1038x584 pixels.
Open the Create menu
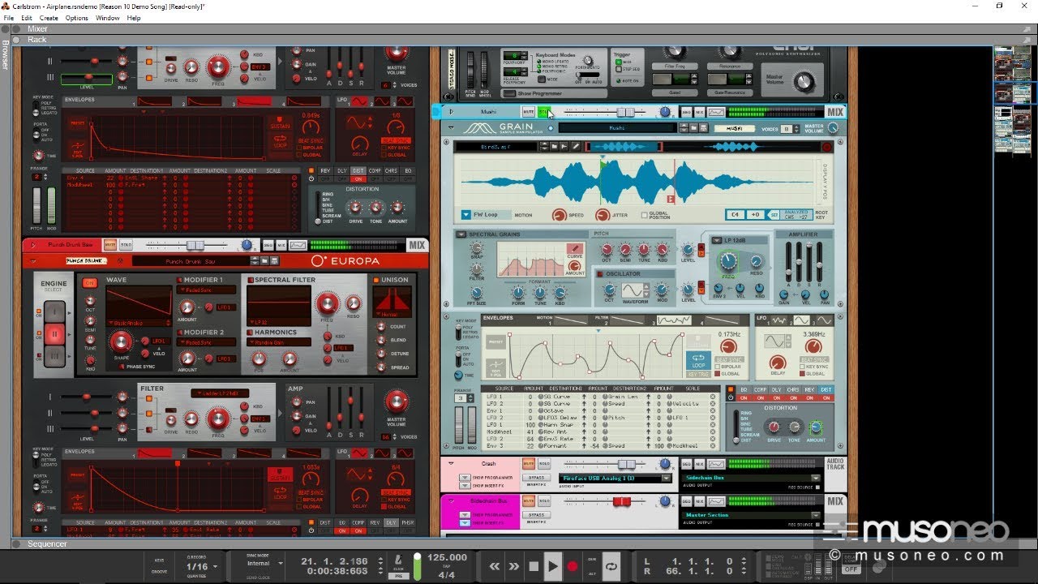49,18
